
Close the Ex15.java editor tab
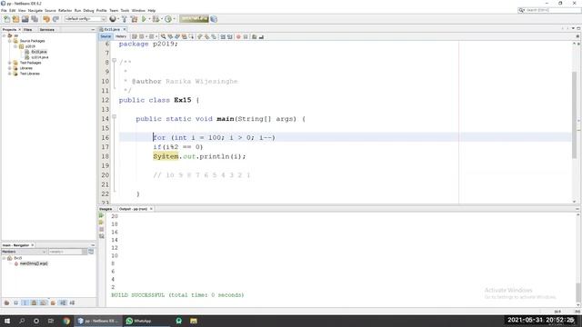(125, 29)
